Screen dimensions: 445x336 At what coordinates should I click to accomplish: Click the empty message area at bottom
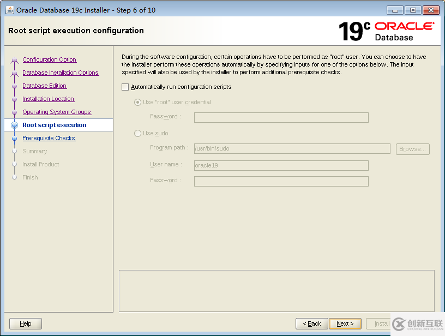pyautogui.click(x=276, y=291)
